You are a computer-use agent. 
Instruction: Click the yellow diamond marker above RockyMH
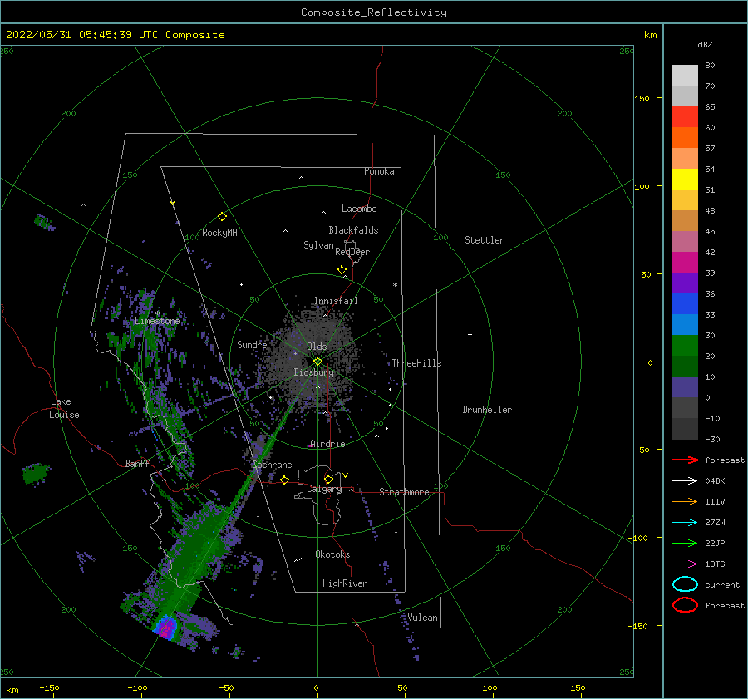tap(222, 217)
